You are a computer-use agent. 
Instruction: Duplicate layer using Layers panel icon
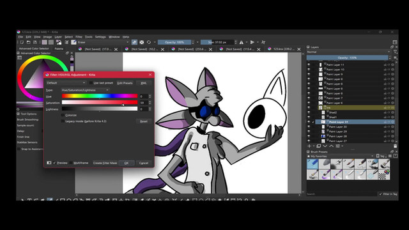point(319,146)
